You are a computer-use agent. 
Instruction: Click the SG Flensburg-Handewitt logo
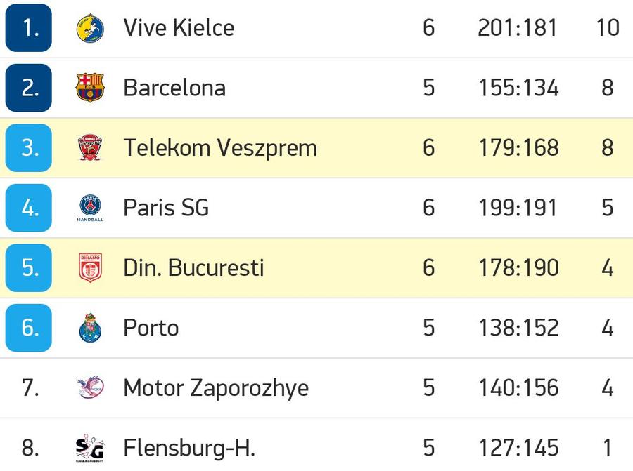tap(90, 448)
